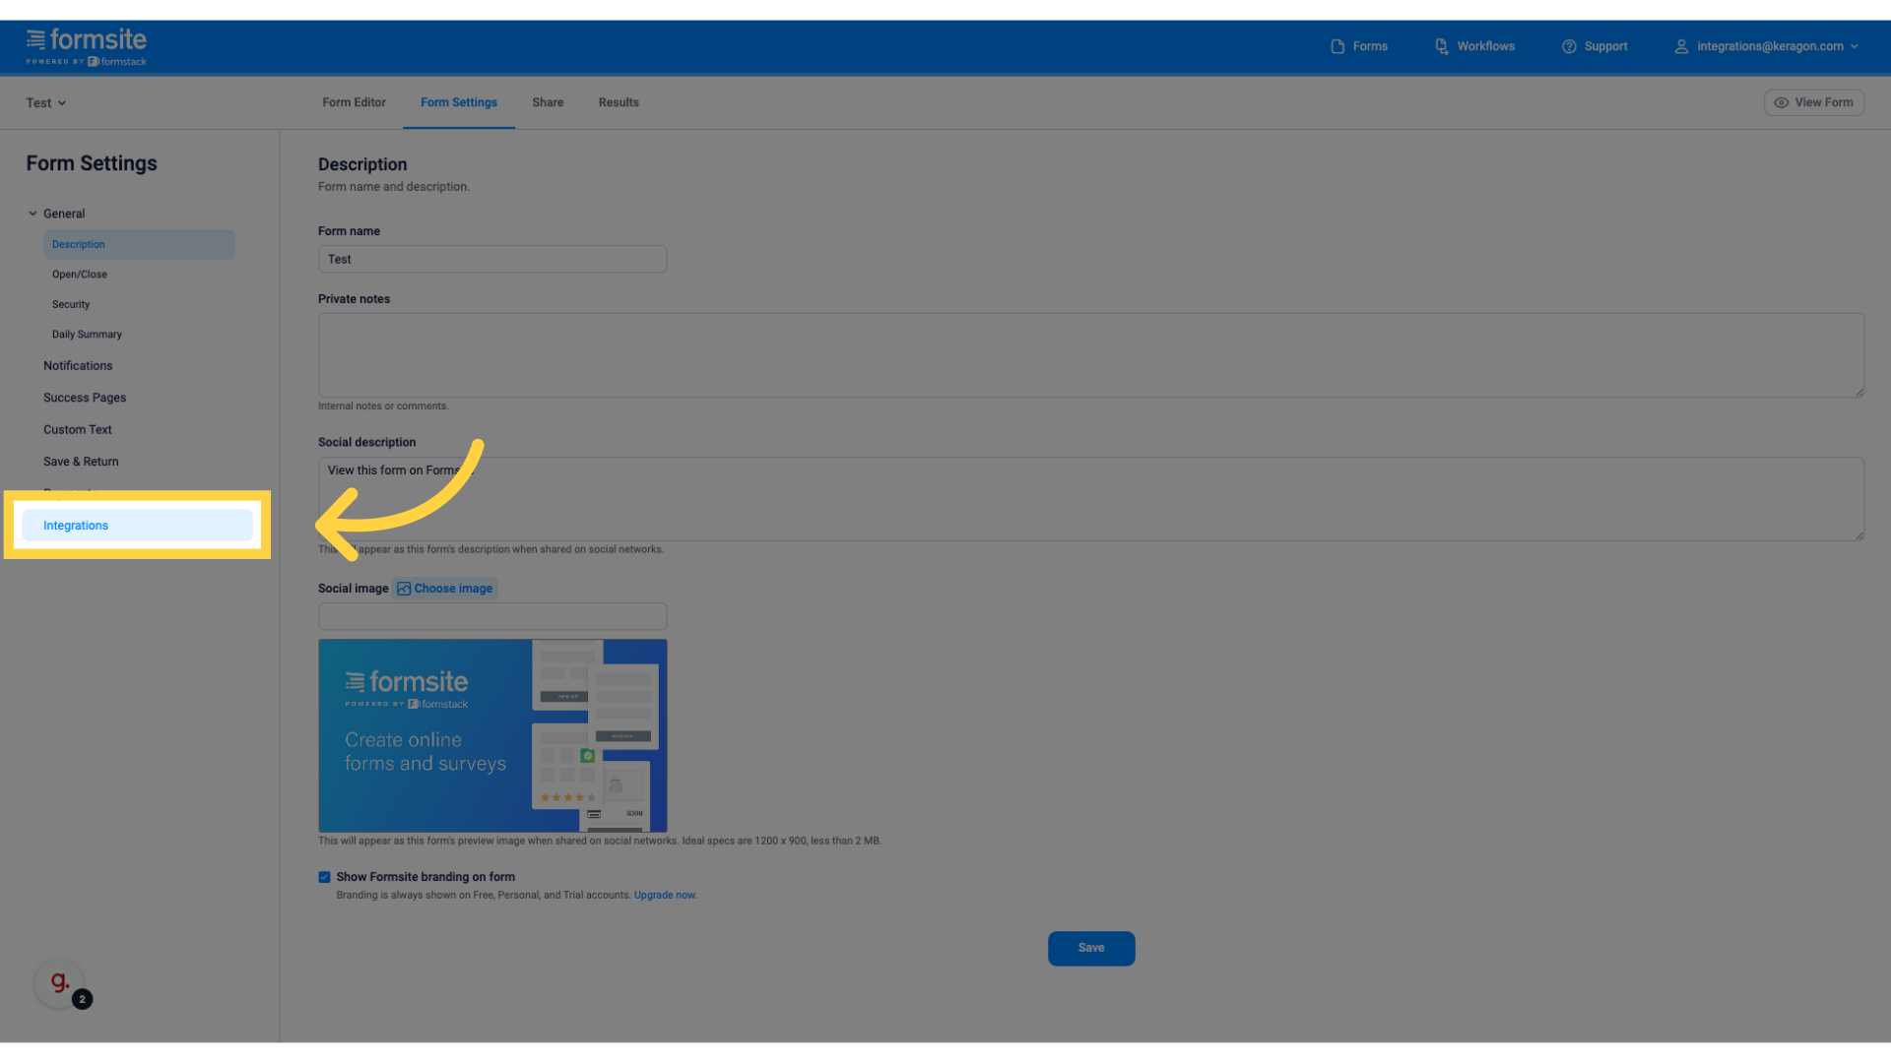Click the View Form button

point(1813,102)
